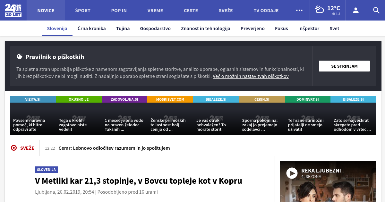The image size is (385, 202).
Task: Click the cookie icon in notice
Action: 20,57
